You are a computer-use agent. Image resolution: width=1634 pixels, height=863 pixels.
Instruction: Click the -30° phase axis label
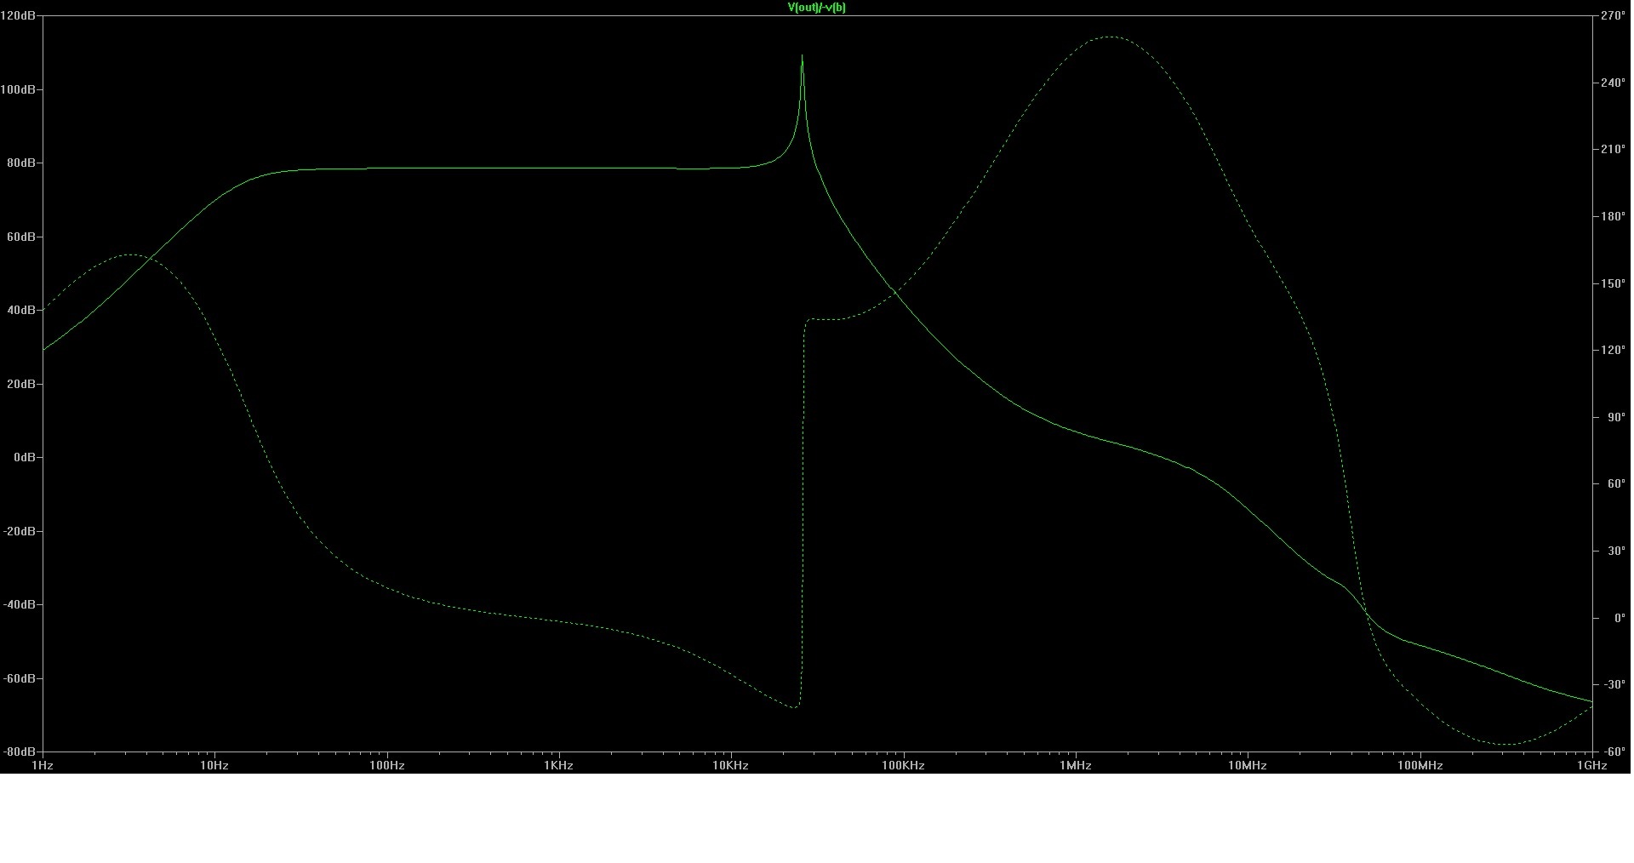click(1614, 685)
